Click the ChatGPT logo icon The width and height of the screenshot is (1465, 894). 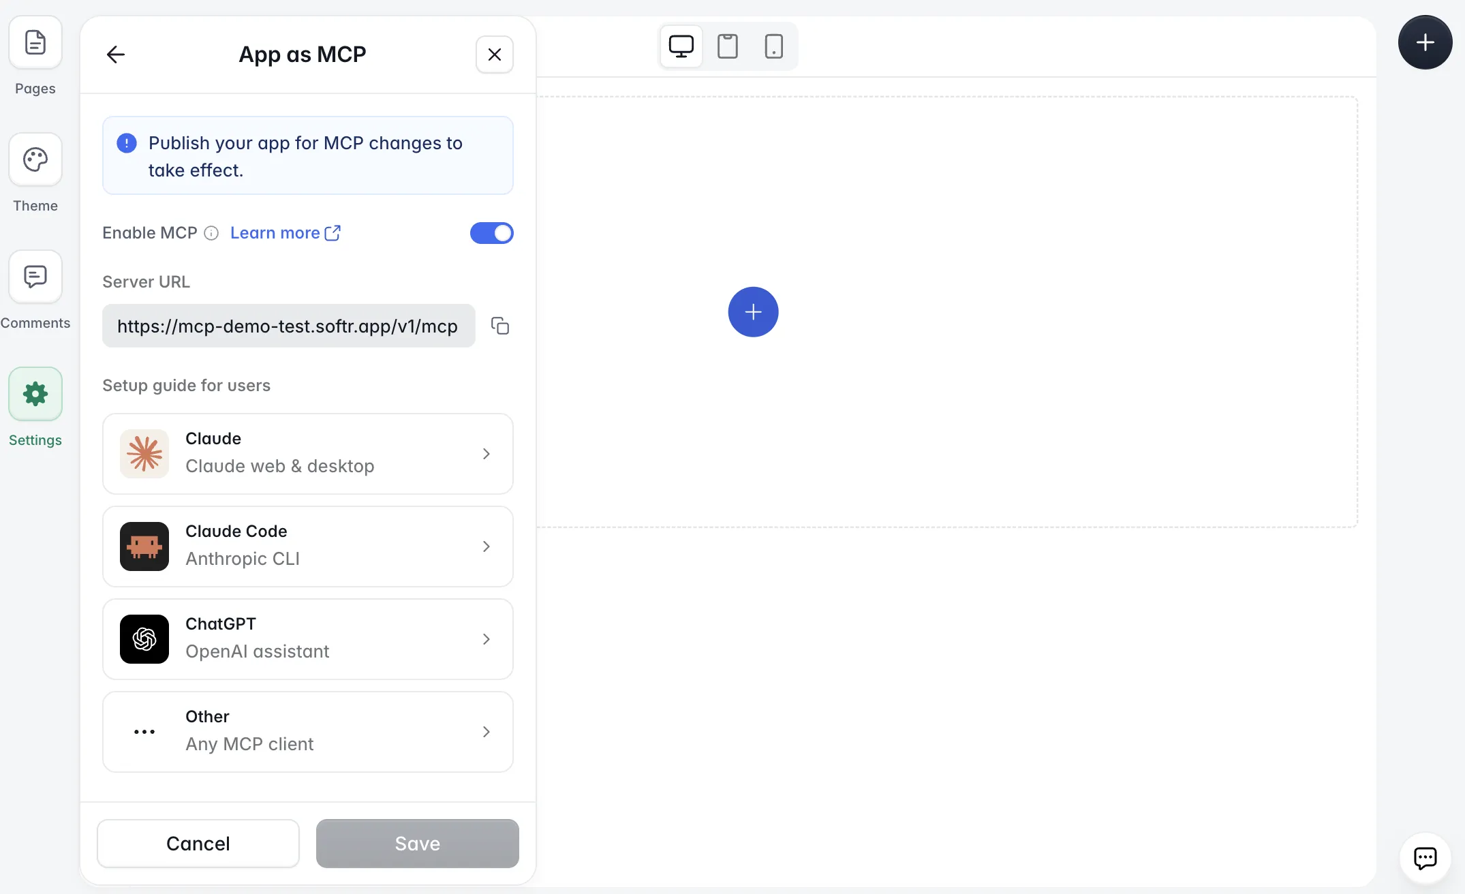pyautogui.click(x=144, y=639)
